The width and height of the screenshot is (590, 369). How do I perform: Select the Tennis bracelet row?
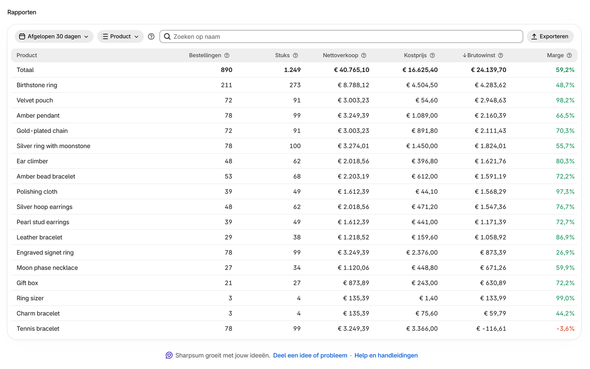point(294,328)
